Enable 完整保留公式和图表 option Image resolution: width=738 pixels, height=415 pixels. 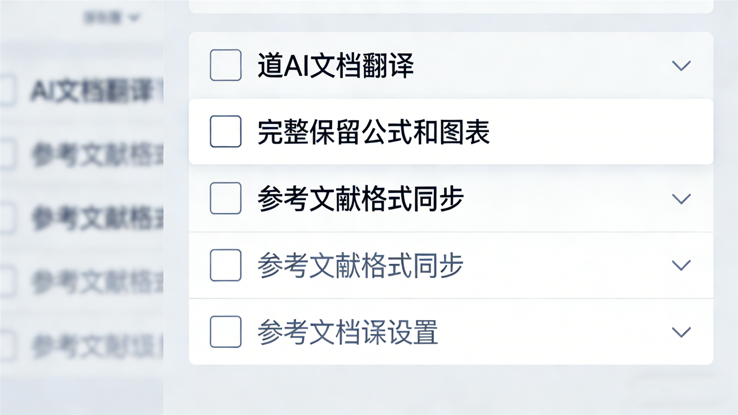pyautogui.click(x=225, y=131)
